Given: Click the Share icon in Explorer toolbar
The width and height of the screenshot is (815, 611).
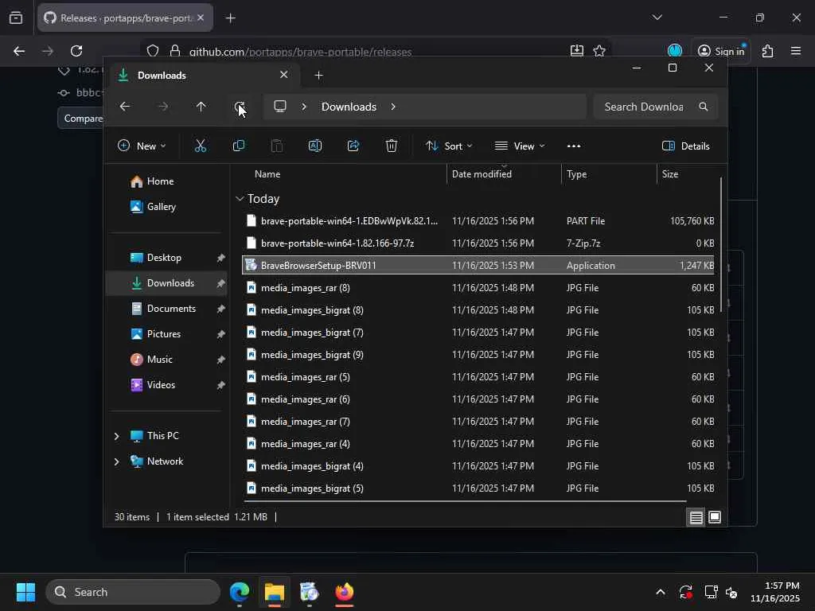Looking at the screenshot, I should coord(353,146).
